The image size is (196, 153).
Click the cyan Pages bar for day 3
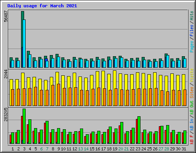[x=24, y=44]
